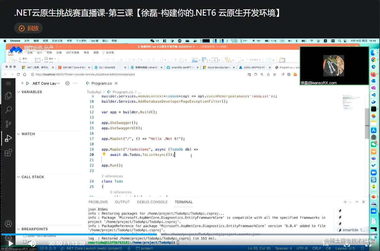Start debugging with the green play icon
380x251 pixels.
click(x=27, y=83)
